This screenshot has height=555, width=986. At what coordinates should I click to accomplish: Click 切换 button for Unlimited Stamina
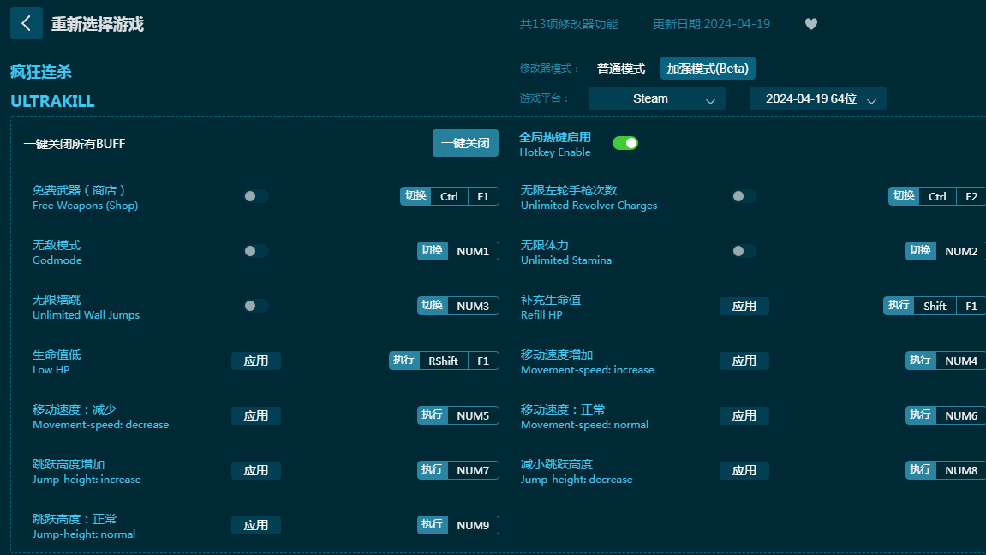pyautogui.click(x=921, y=251)
